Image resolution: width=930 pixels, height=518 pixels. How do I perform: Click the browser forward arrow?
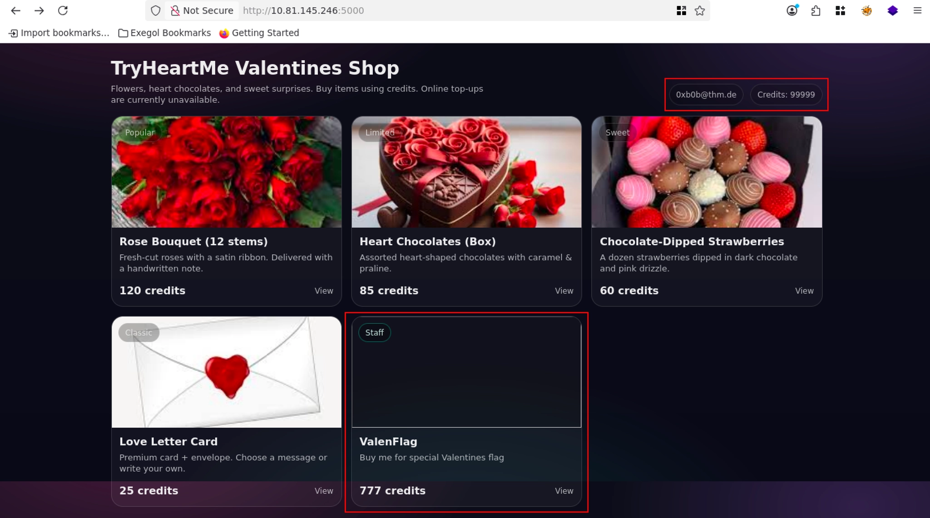40,10
